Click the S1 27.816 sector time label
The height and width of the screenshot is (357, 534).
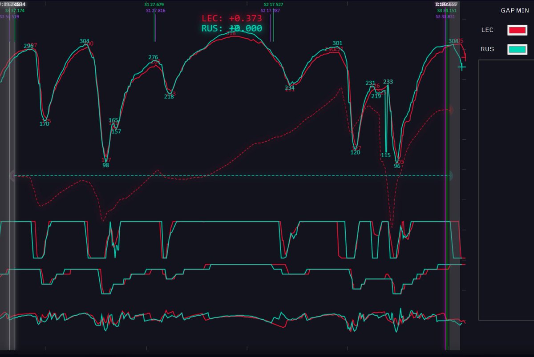pyautogui.click(x=156, y=10)
